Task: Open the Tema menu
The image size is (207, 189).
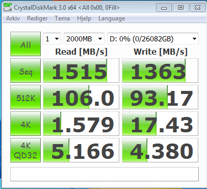Action: coord(62,18)
